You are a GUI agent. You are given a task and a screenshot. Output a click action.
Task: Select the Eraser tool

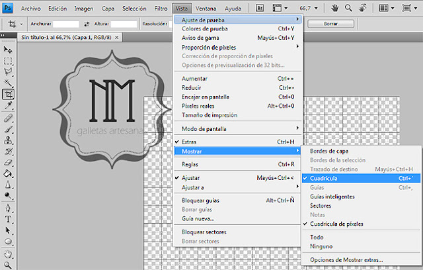tap(8, 162)
